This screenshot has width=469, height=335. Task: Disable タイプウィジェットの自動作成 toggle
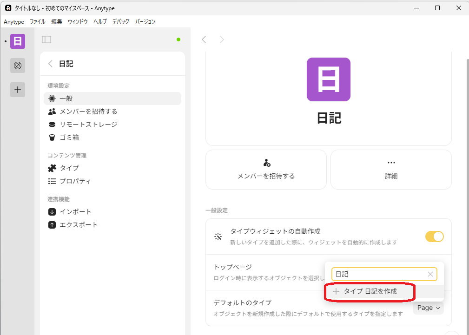pos(434,236)
